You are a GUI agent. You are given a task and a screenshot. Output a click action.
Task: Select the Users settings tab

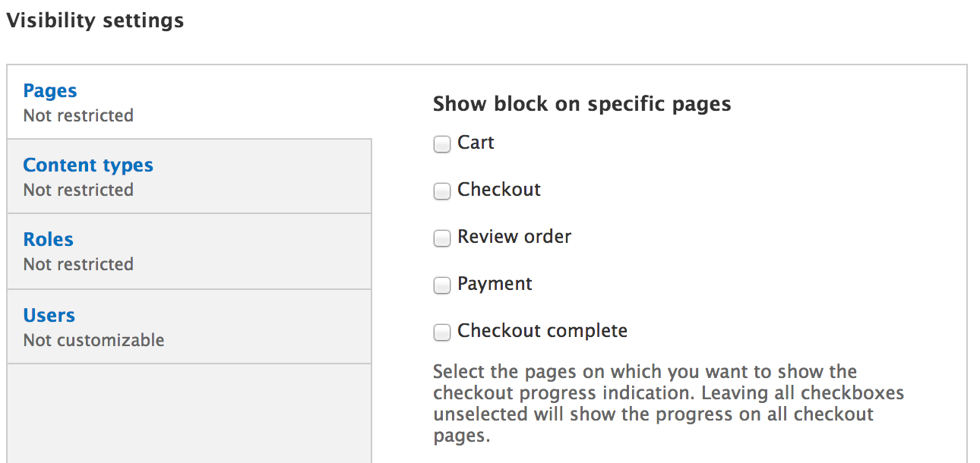coord(49,315)
